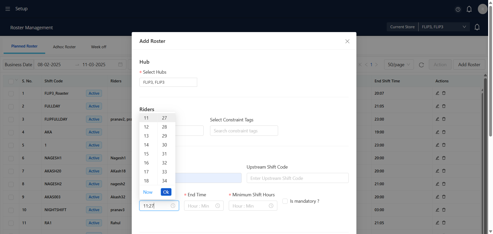Screen dimensions: 493x234
Task: Select checkbox for row 10 NIGHTSHIFT
Action: pyautogui.click(x=11, y=210)
